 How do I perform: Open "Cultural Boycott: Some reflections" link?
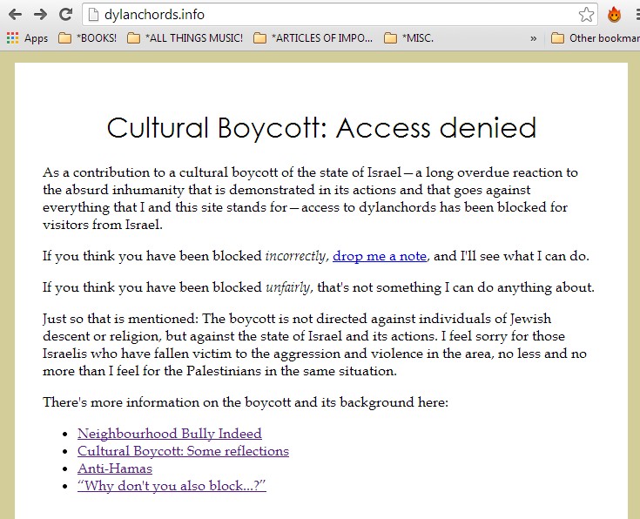point(183,451)
